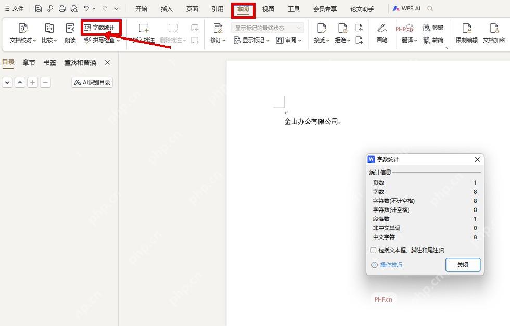Image resolution: width=510 pixels, height=326 pixels.
Task: Switch to the 引用 tab
Action: [x=218, y=9]
